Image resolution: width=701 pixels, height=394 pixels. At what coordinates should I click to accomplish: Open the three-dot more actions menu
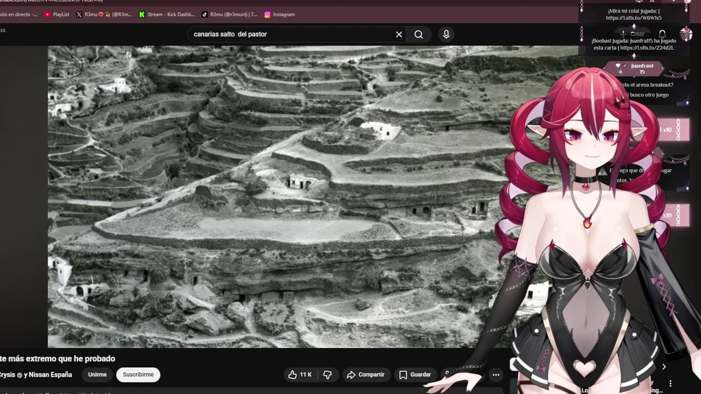click(x=496, y=374)
